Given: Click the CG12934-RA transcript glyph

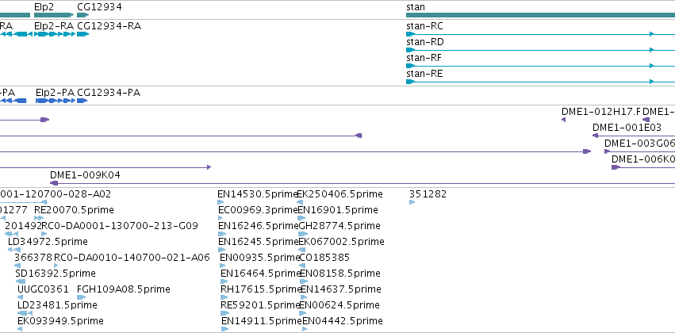Looking at the screenshot, I should pyautogui.click(x=83, y=34).
